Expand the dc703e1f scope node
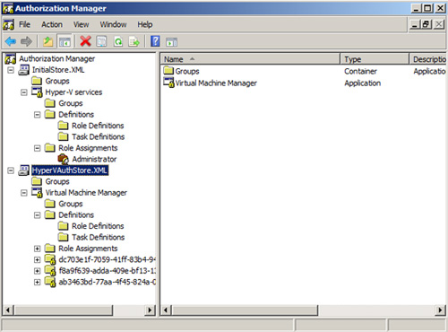The height and width of the screenshot is (332, 448). pyautogui.click(x=37, y=259)
